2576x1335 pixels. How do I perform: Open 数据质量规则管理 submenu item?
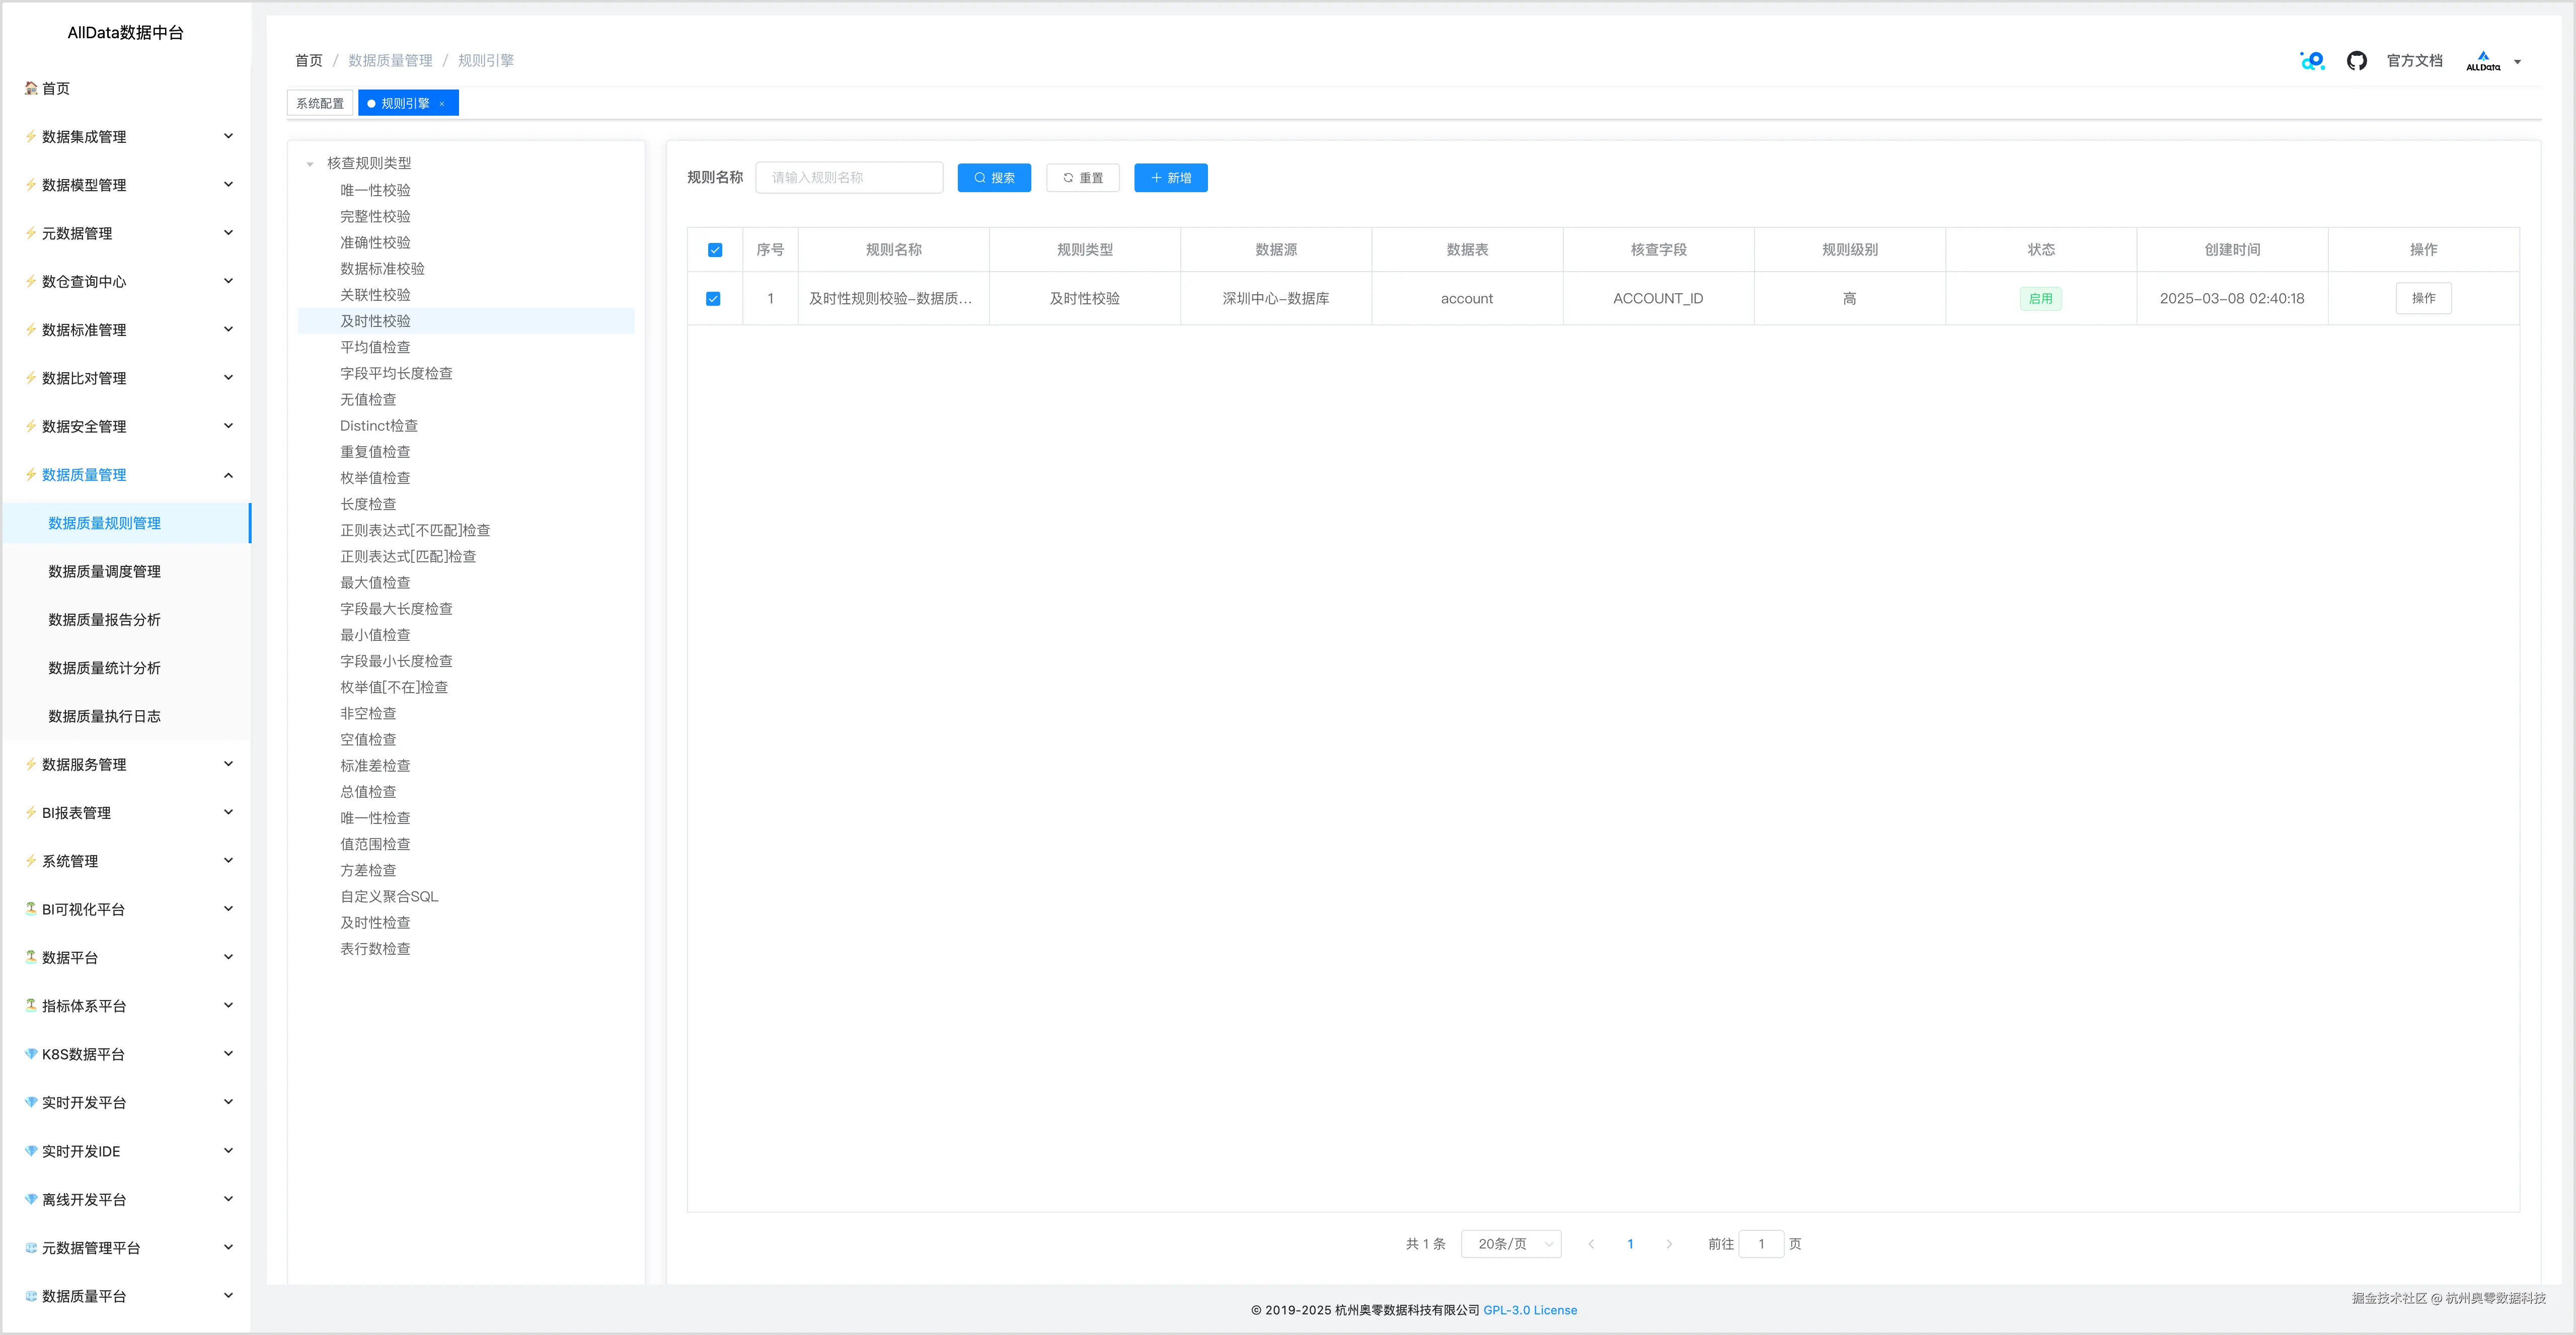(127, 523)
